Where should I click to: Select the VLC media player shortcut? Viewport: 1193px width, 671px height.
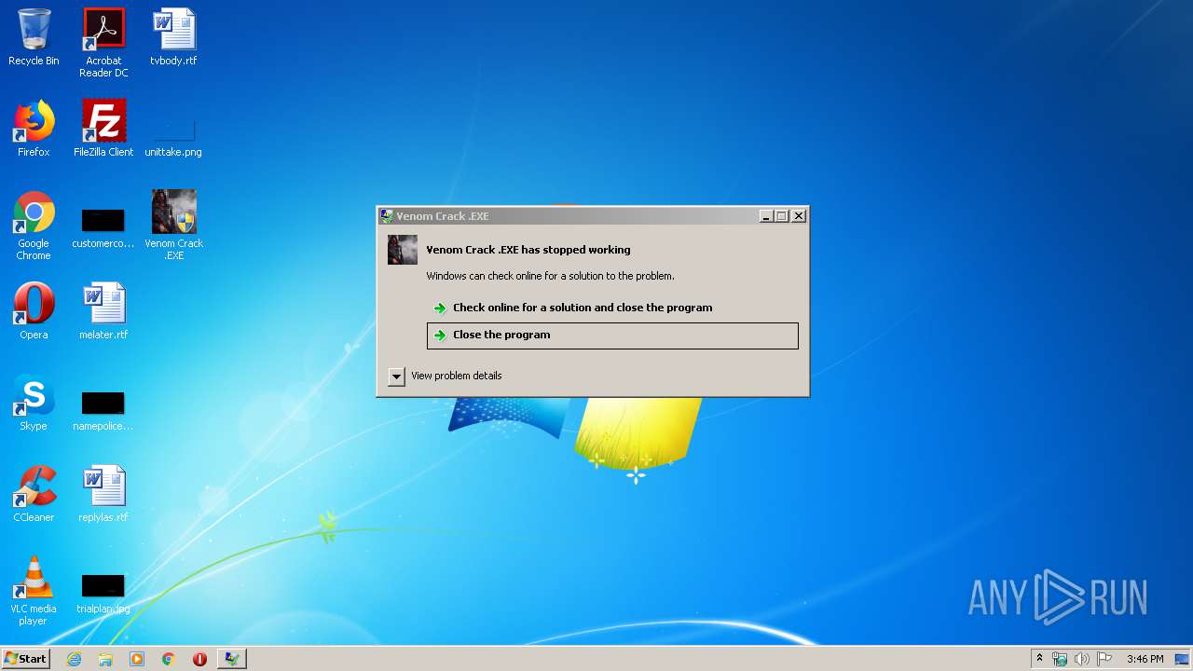34,591
